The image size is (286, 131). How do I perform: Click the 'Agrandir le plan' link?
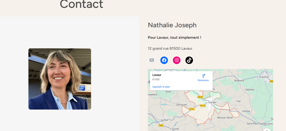coord(161,87)
